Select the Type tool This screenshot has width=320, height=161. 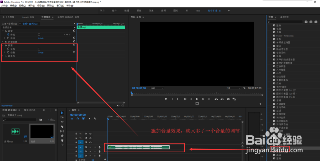(x=62, y=145)
